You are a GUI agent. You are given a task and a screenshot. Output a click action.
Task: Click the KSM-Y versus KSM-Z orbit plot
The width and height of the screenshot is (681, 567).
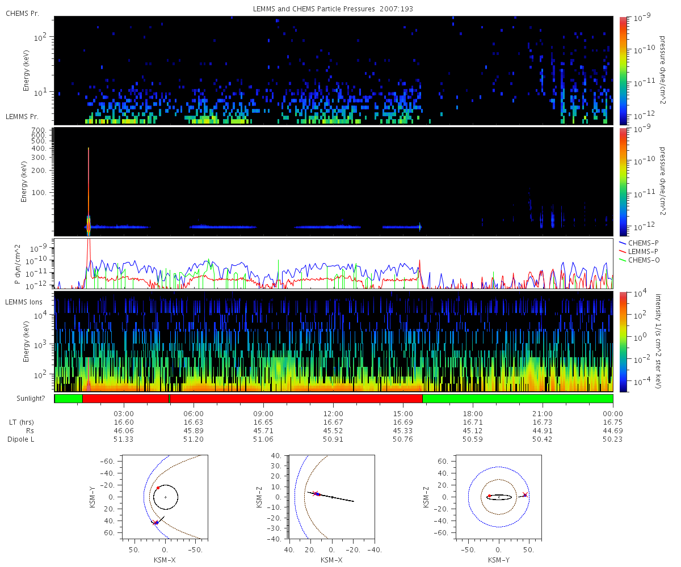point(499,497)
